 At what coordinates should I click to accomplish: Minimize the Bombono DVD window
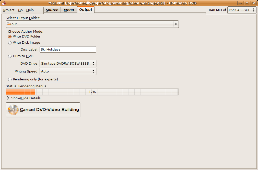[240, 3]
